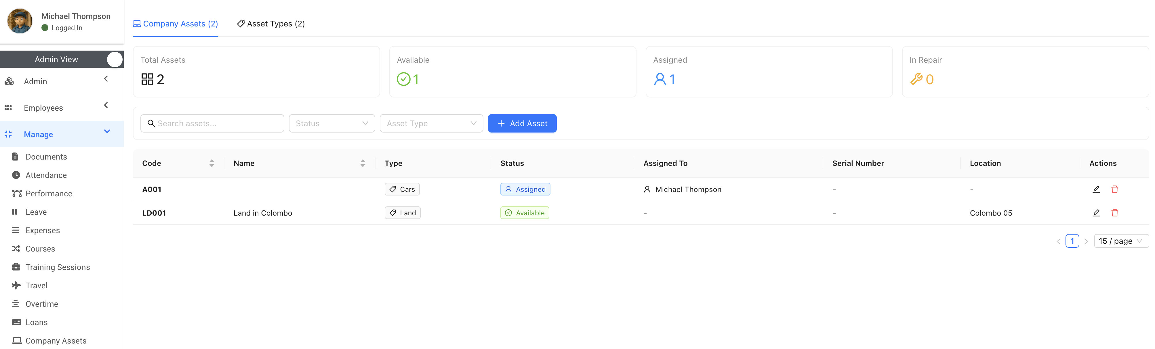The width and height of the screenshot is (1155, 349).
Task: Open the Asset Type filter dropdown
Action: pos(431,123)
